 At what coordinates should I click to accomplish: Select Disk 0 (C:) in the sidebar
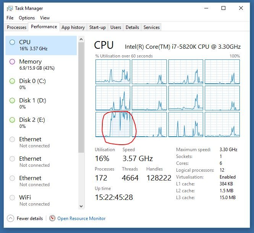point(41,84)
